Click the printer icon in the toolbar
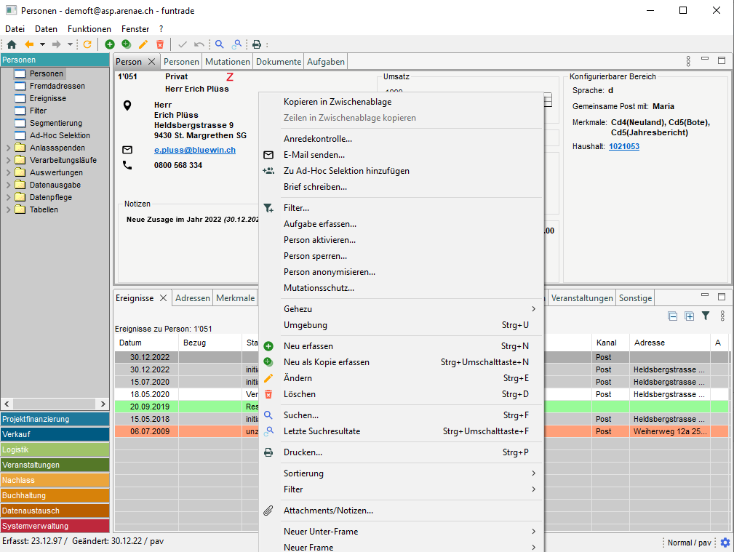This screenshot has width=734, height=552. click(x=256, y=44)
